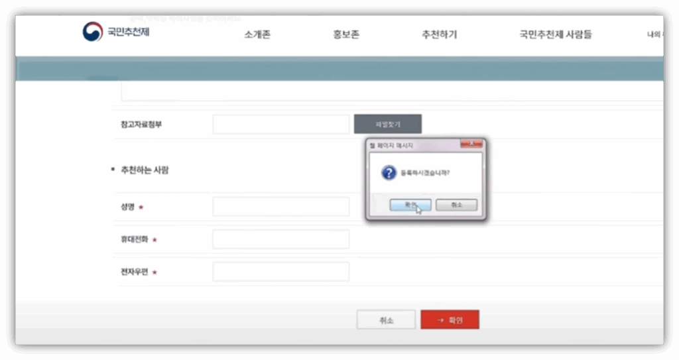
Task: Click the 추천하는 사람 section heading
Action: pyautogui.click(x=145, y=170)
